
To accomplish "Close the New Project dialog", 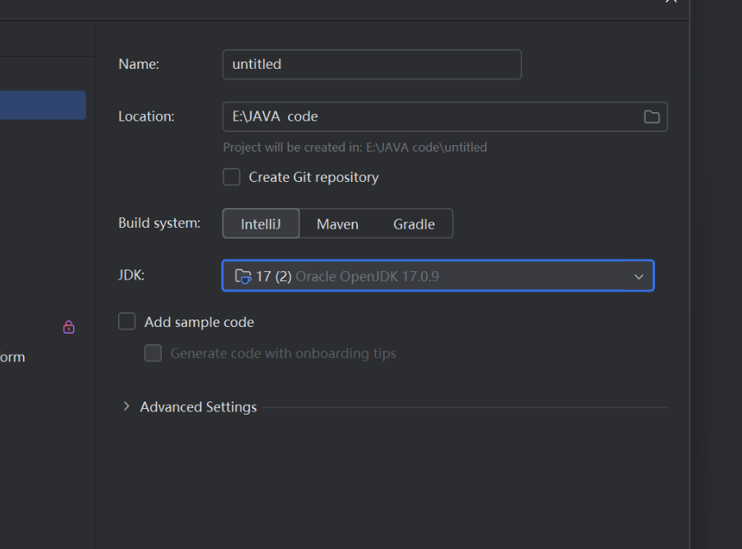I will 671,2.
